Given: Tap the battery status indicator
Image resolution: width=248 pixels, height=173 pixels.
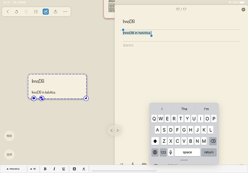Looking at the screenshot, I should [x=242, y=3].
